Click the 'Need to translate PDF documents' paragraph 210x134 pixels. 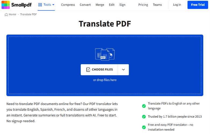point(62,112)
